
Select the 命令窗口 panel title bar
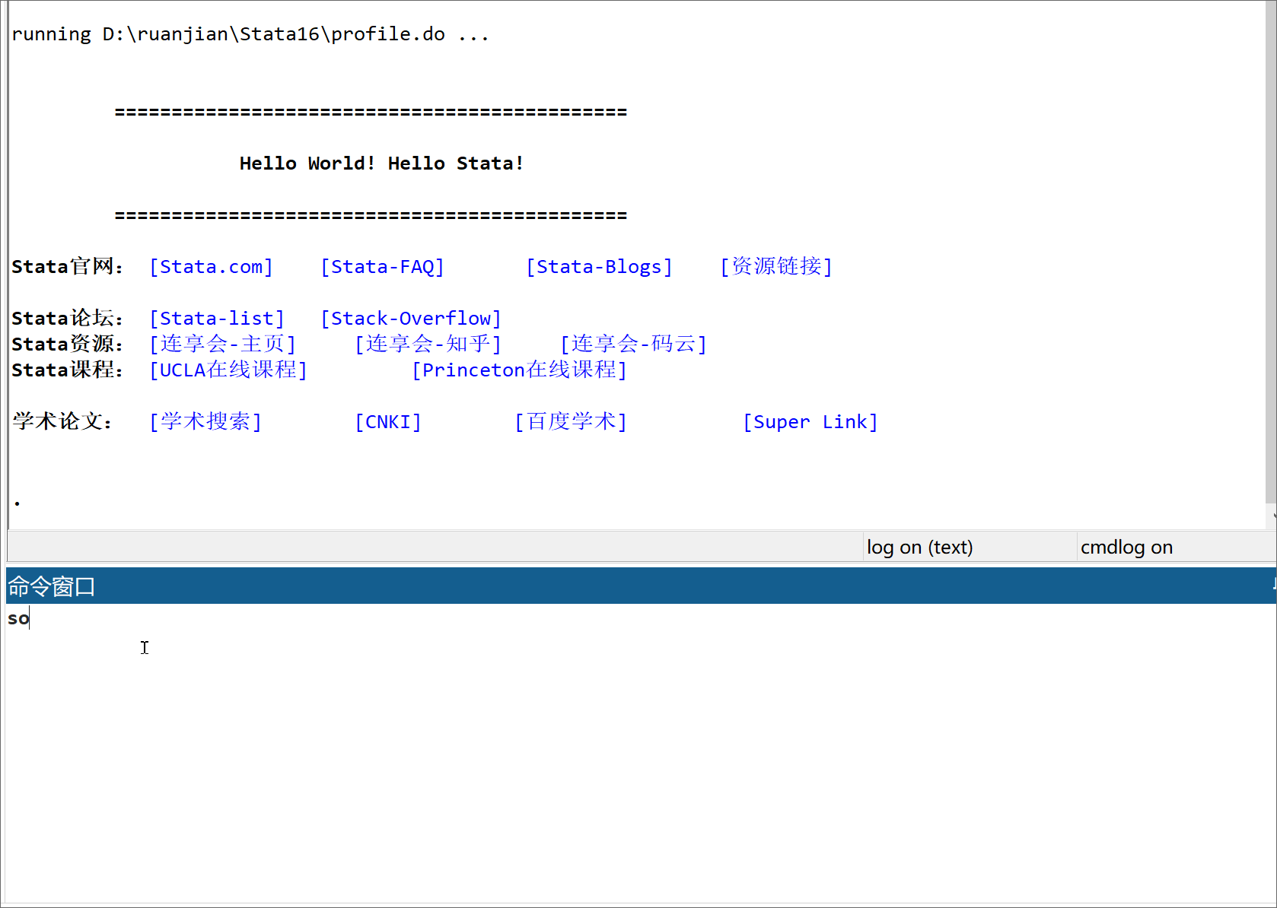pos(609,586)
